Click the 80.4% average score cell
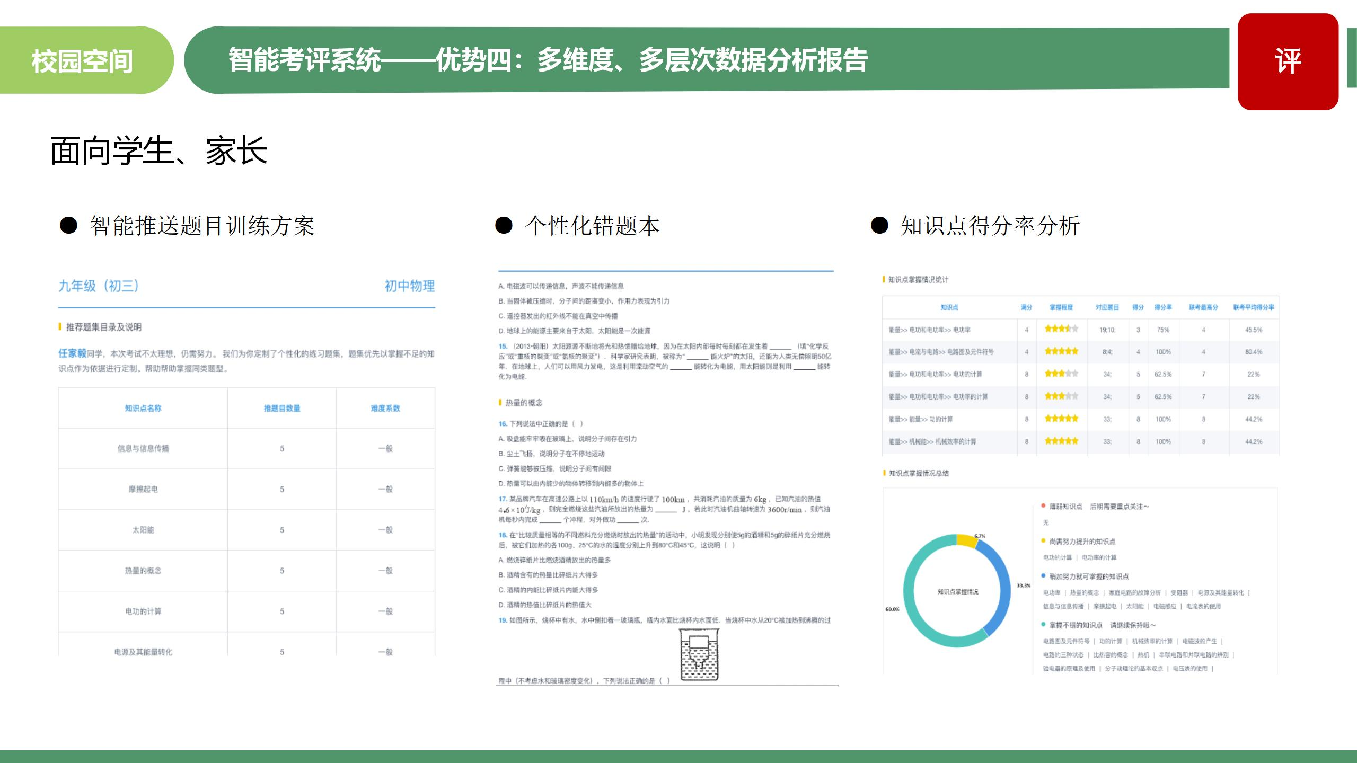Image resolution: width=1357 pixels, height=763 pixels. click(1254, 352)
